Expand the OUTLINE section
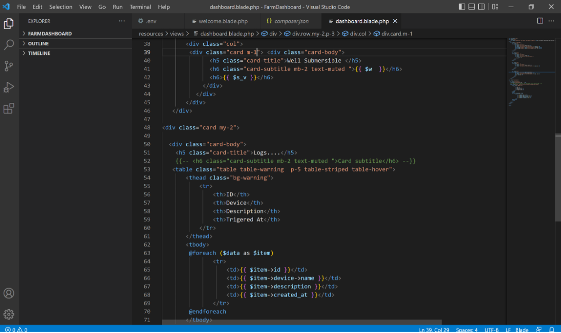 point(38,44)
